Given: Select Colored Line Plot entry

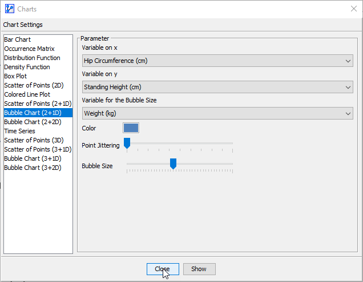Looking at the screenshot, I should pyautogui.click(x=27, y=94).
